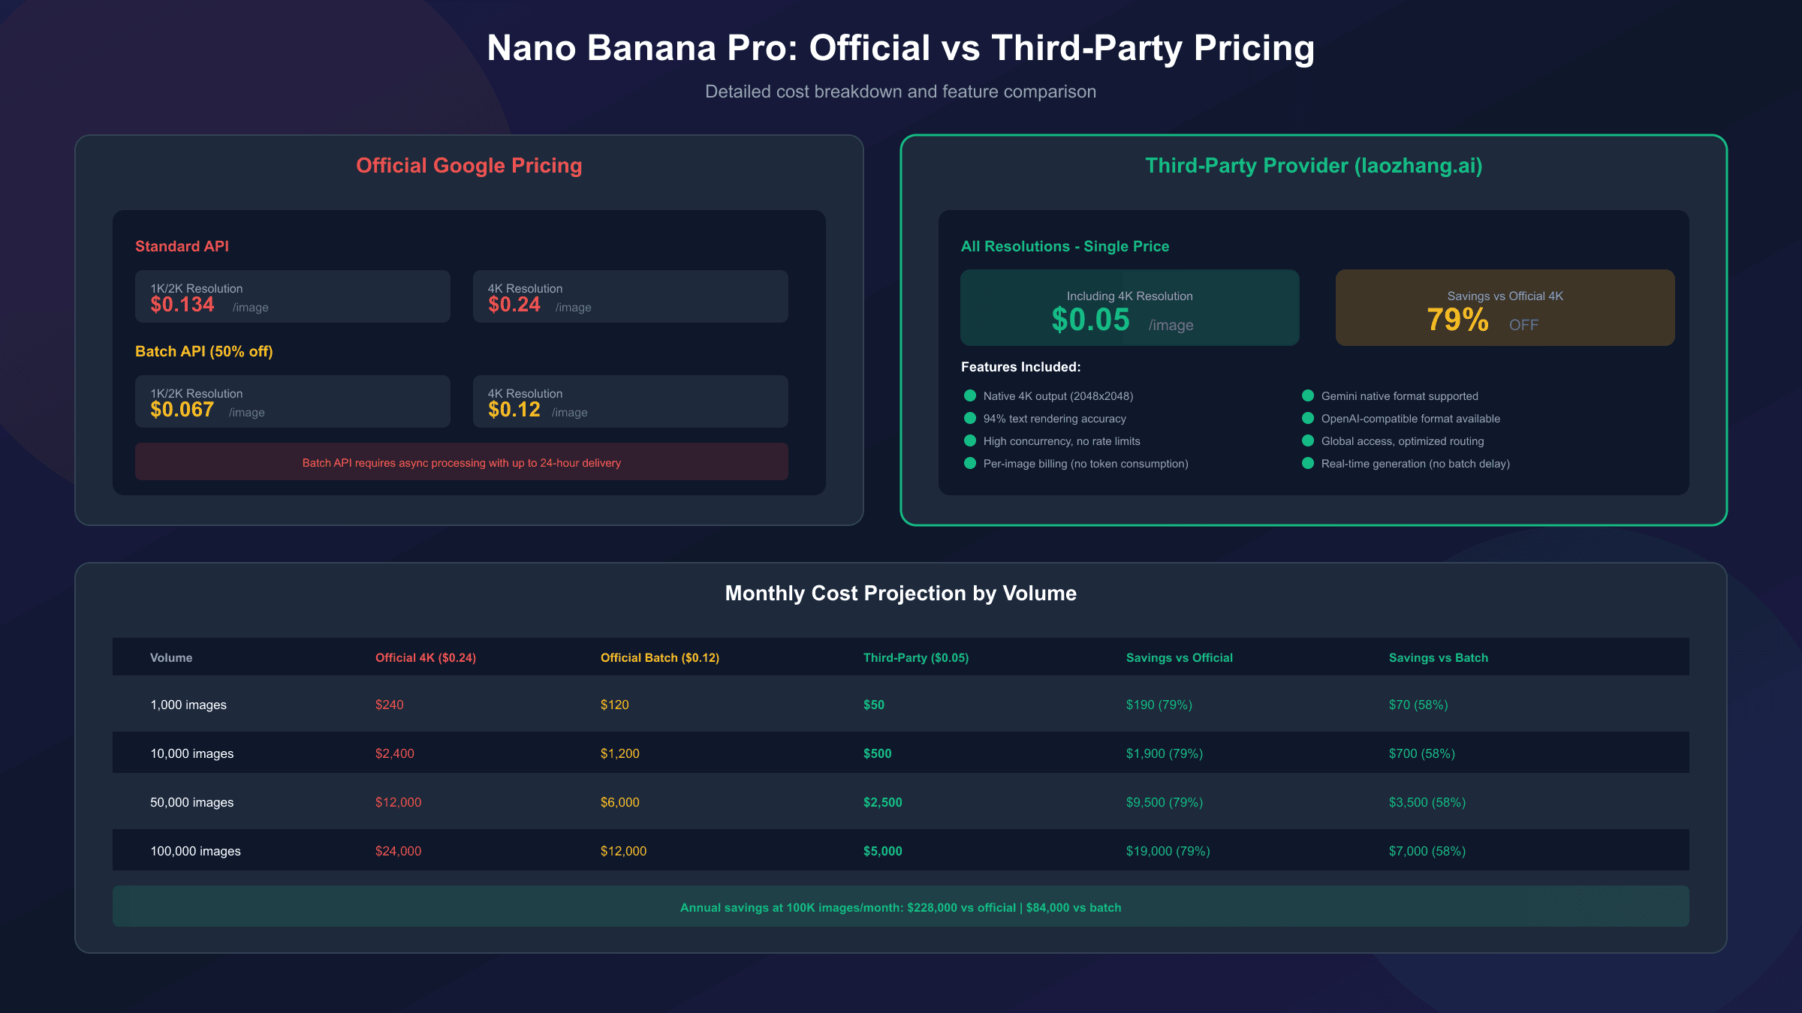Click the Savings vs Official column header
Screen dimensions: 1802x1013
1180,657
